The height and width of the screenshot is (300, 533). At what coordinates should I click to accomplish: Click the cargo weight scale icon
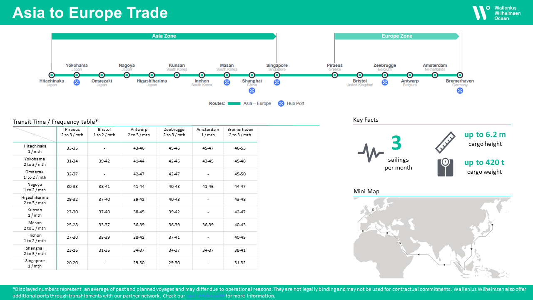[x=445, y=167]
